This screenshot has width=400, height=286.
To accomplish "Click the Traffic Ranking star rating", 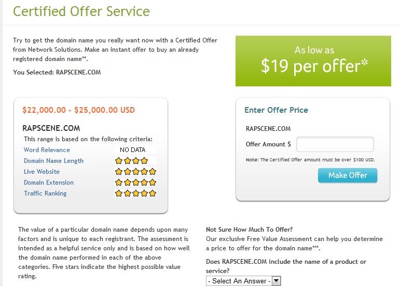I will (x=135, y=193).
